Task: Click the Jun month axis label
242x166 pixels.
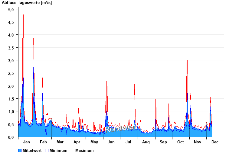Action: click(111, 142)
